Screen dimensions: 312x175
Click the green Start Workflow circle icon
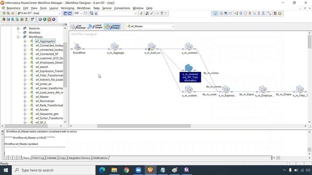click(44, 19)
